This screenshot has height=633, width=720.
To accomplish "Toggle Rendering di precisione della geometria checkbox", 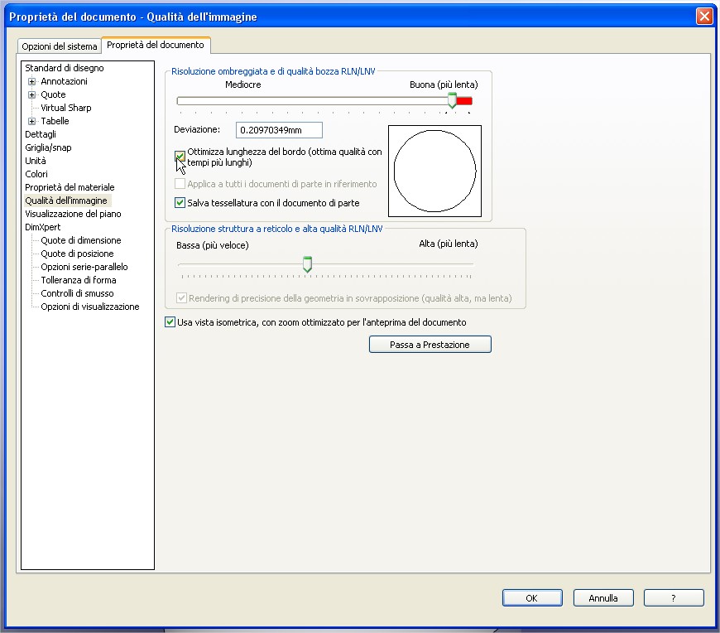I will coord(182,298).
